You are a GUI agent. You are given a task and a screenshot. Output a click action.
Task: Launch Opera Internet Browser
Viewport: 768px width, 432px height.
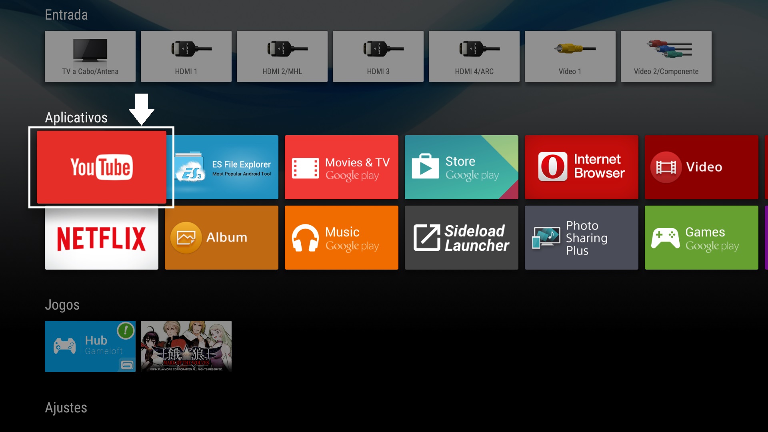(582, 167)
